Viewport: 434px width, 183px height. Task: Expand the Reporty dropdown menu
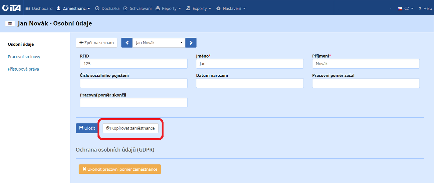tap(169, 8)
